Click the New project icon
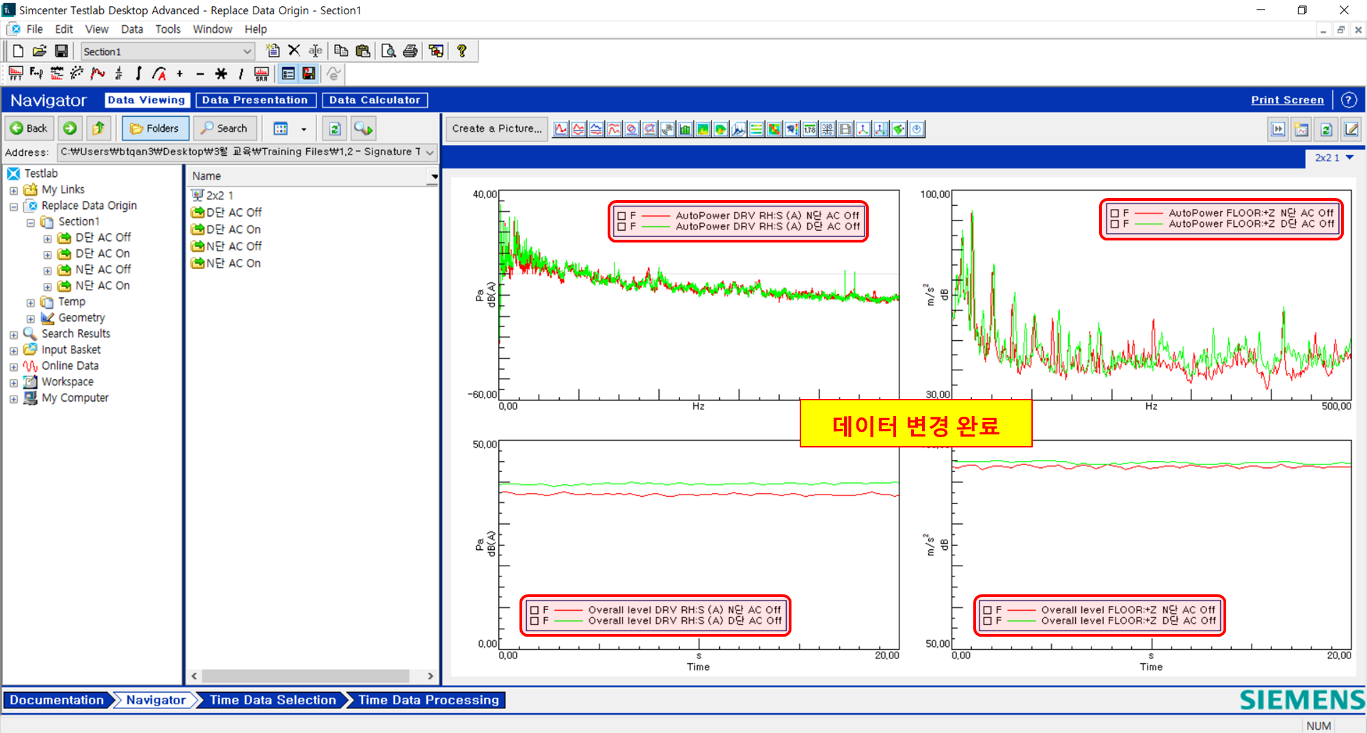 point(18,51)
